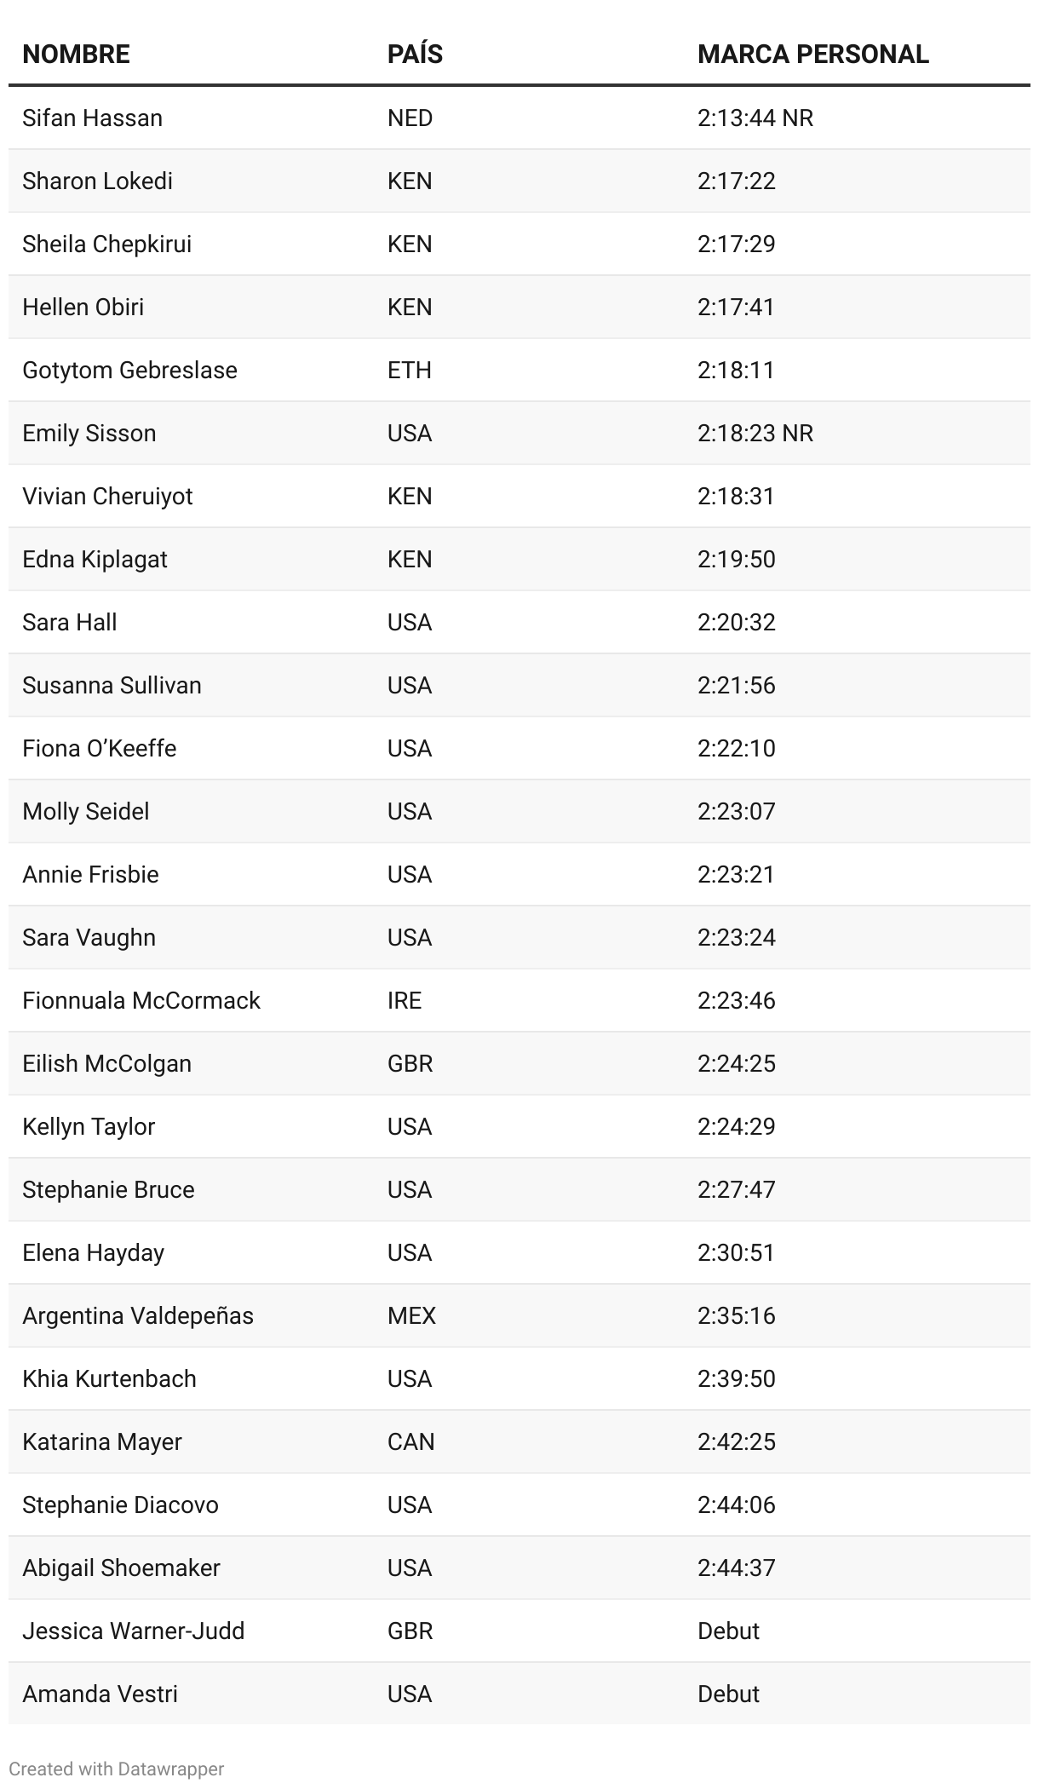
Task: Click the MEX country code
Action: coord(411,1315)
